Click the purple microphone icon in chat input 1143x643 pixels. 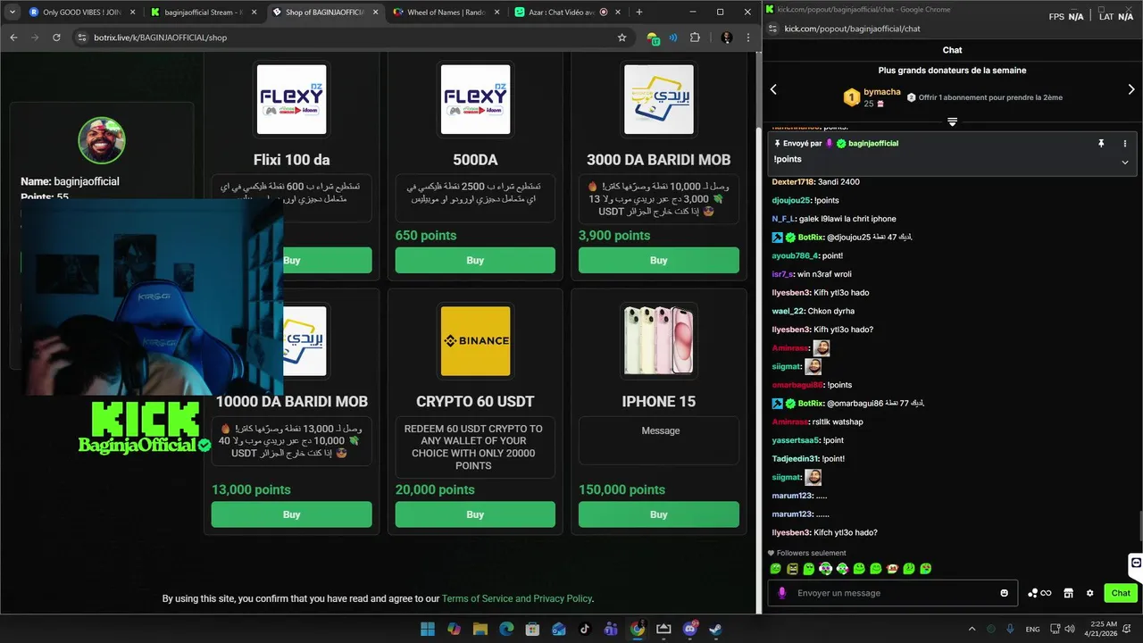pos(782,593)
